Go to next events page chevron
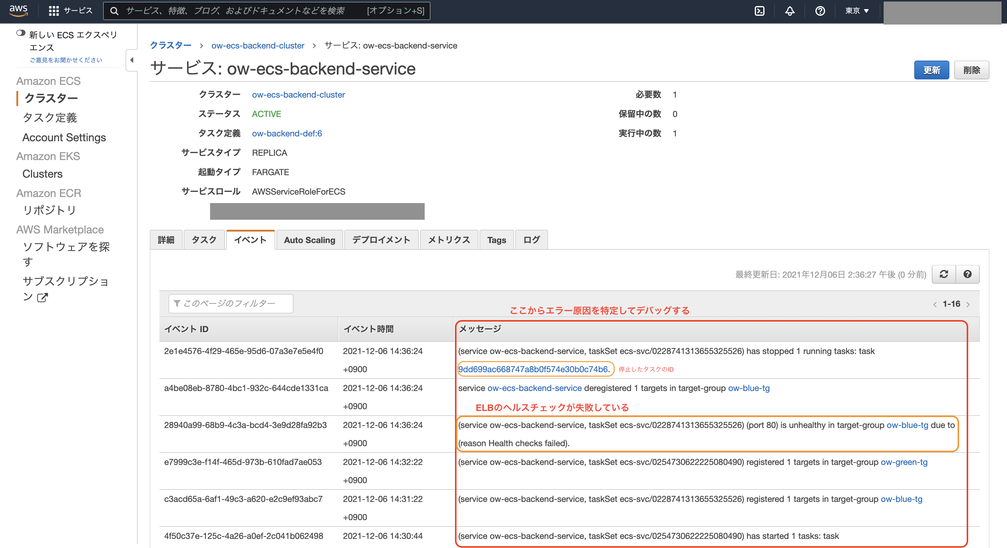Viewport: 1007px width, 548px height. (x=968, y=304)
